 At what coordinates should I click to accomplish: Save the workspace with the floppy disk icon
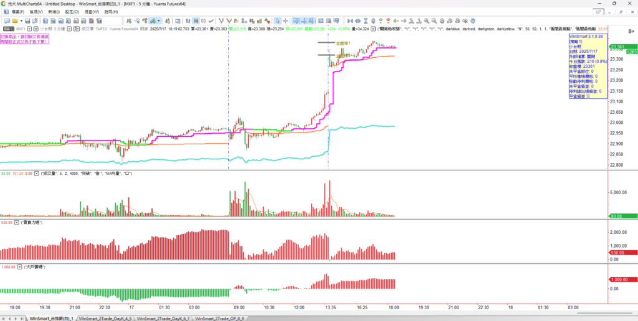point(27,21)
